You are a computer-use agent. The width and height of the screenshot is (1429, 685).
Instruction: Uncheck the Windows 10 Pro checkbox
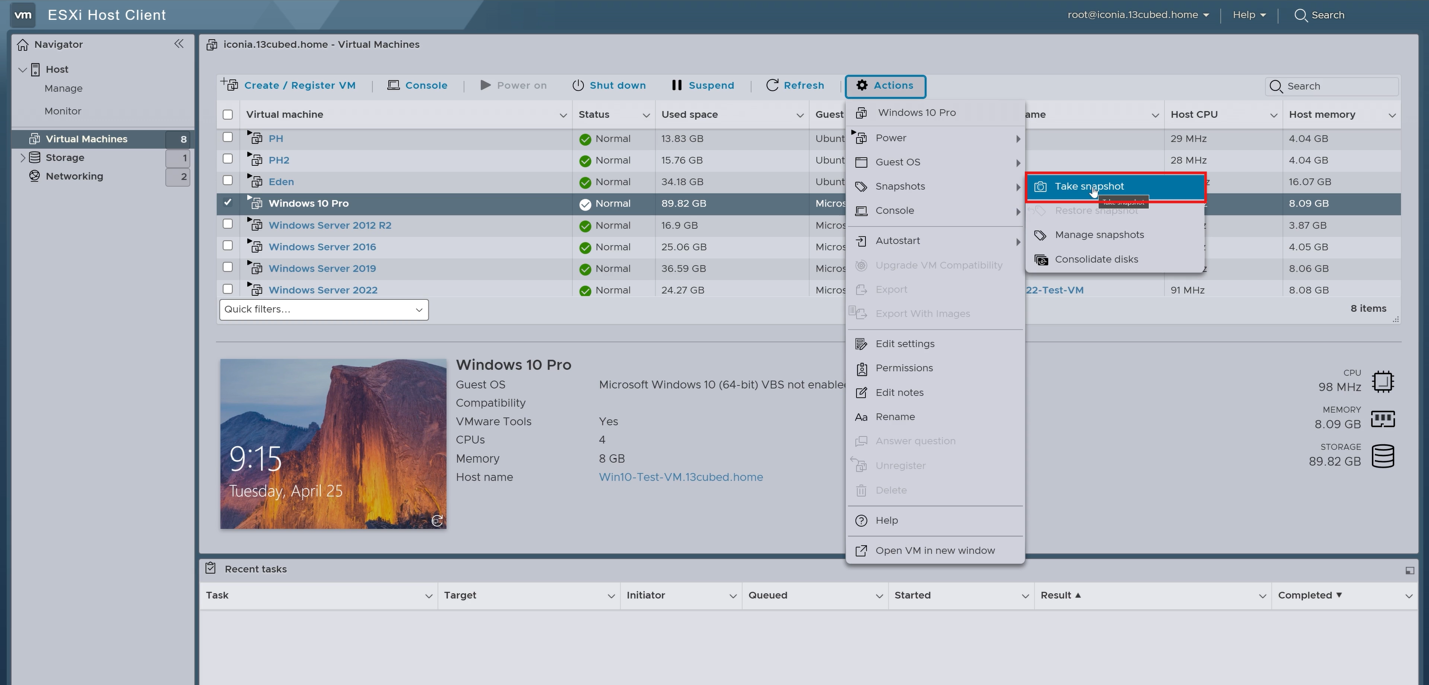(x=227, y=203)
